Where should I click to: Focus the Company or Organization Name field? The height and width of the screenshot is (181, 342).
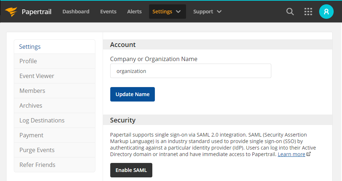(x=190, y=71)
